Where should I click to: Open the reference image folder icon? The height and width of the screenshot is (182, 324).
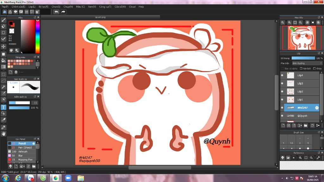(288, 158)
